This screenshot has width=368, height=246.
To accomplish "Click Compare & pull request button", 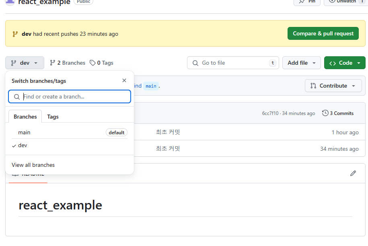I will (x=323, y=33).
